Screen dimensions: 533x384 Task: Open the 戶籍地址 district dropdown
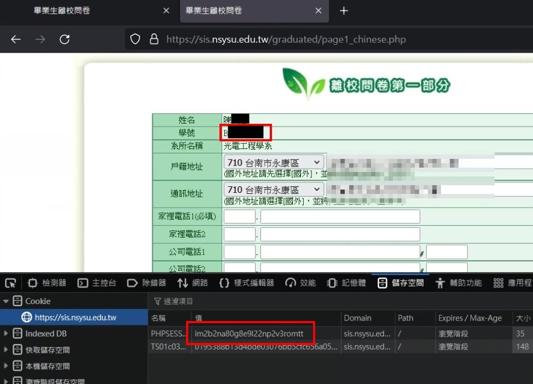pos(273,162)
